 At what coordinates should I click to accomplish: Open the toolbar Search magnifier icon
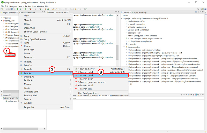pyautogui.click(x=198, y=9)
